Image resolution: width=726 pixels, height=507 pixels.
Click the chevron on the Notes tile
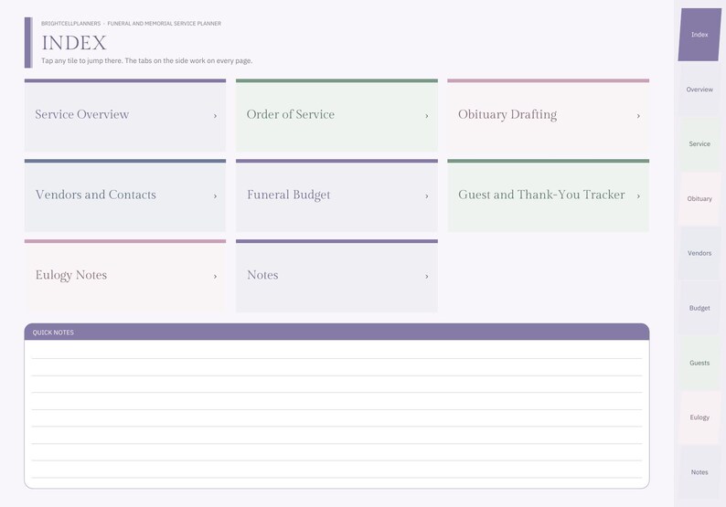[427, 276]
